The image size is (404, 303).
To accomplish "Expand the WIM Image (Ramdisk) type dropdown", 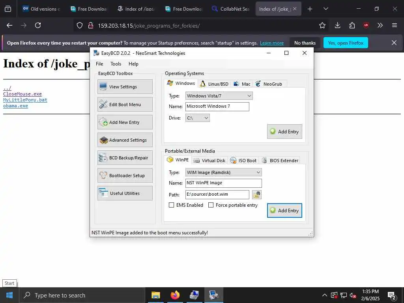I will 223,172.
